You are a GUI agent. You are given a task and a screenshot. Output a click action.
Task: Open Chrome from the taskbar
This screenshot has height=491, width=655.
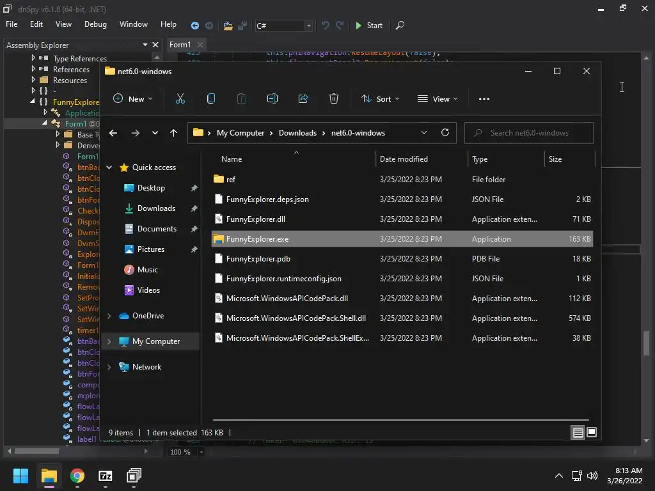point(77,476)
